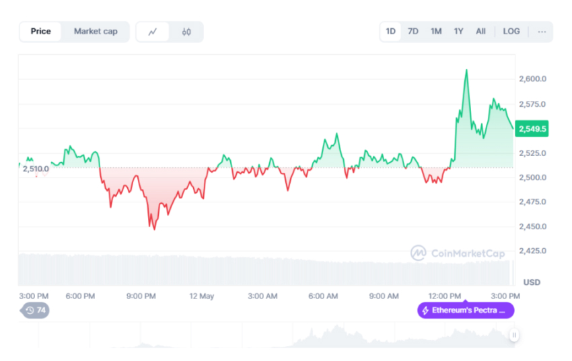
Task: Click the mini overview chart at bottom
Action: 266,335
